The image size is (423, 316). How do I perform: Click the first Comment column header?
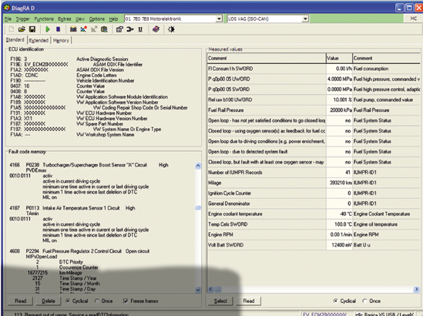tap(267, 58)
